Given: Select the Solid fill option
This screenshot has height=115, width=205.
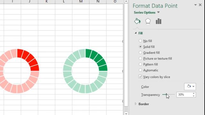Looking at the screenshot, I should click(x=140, y=47).
